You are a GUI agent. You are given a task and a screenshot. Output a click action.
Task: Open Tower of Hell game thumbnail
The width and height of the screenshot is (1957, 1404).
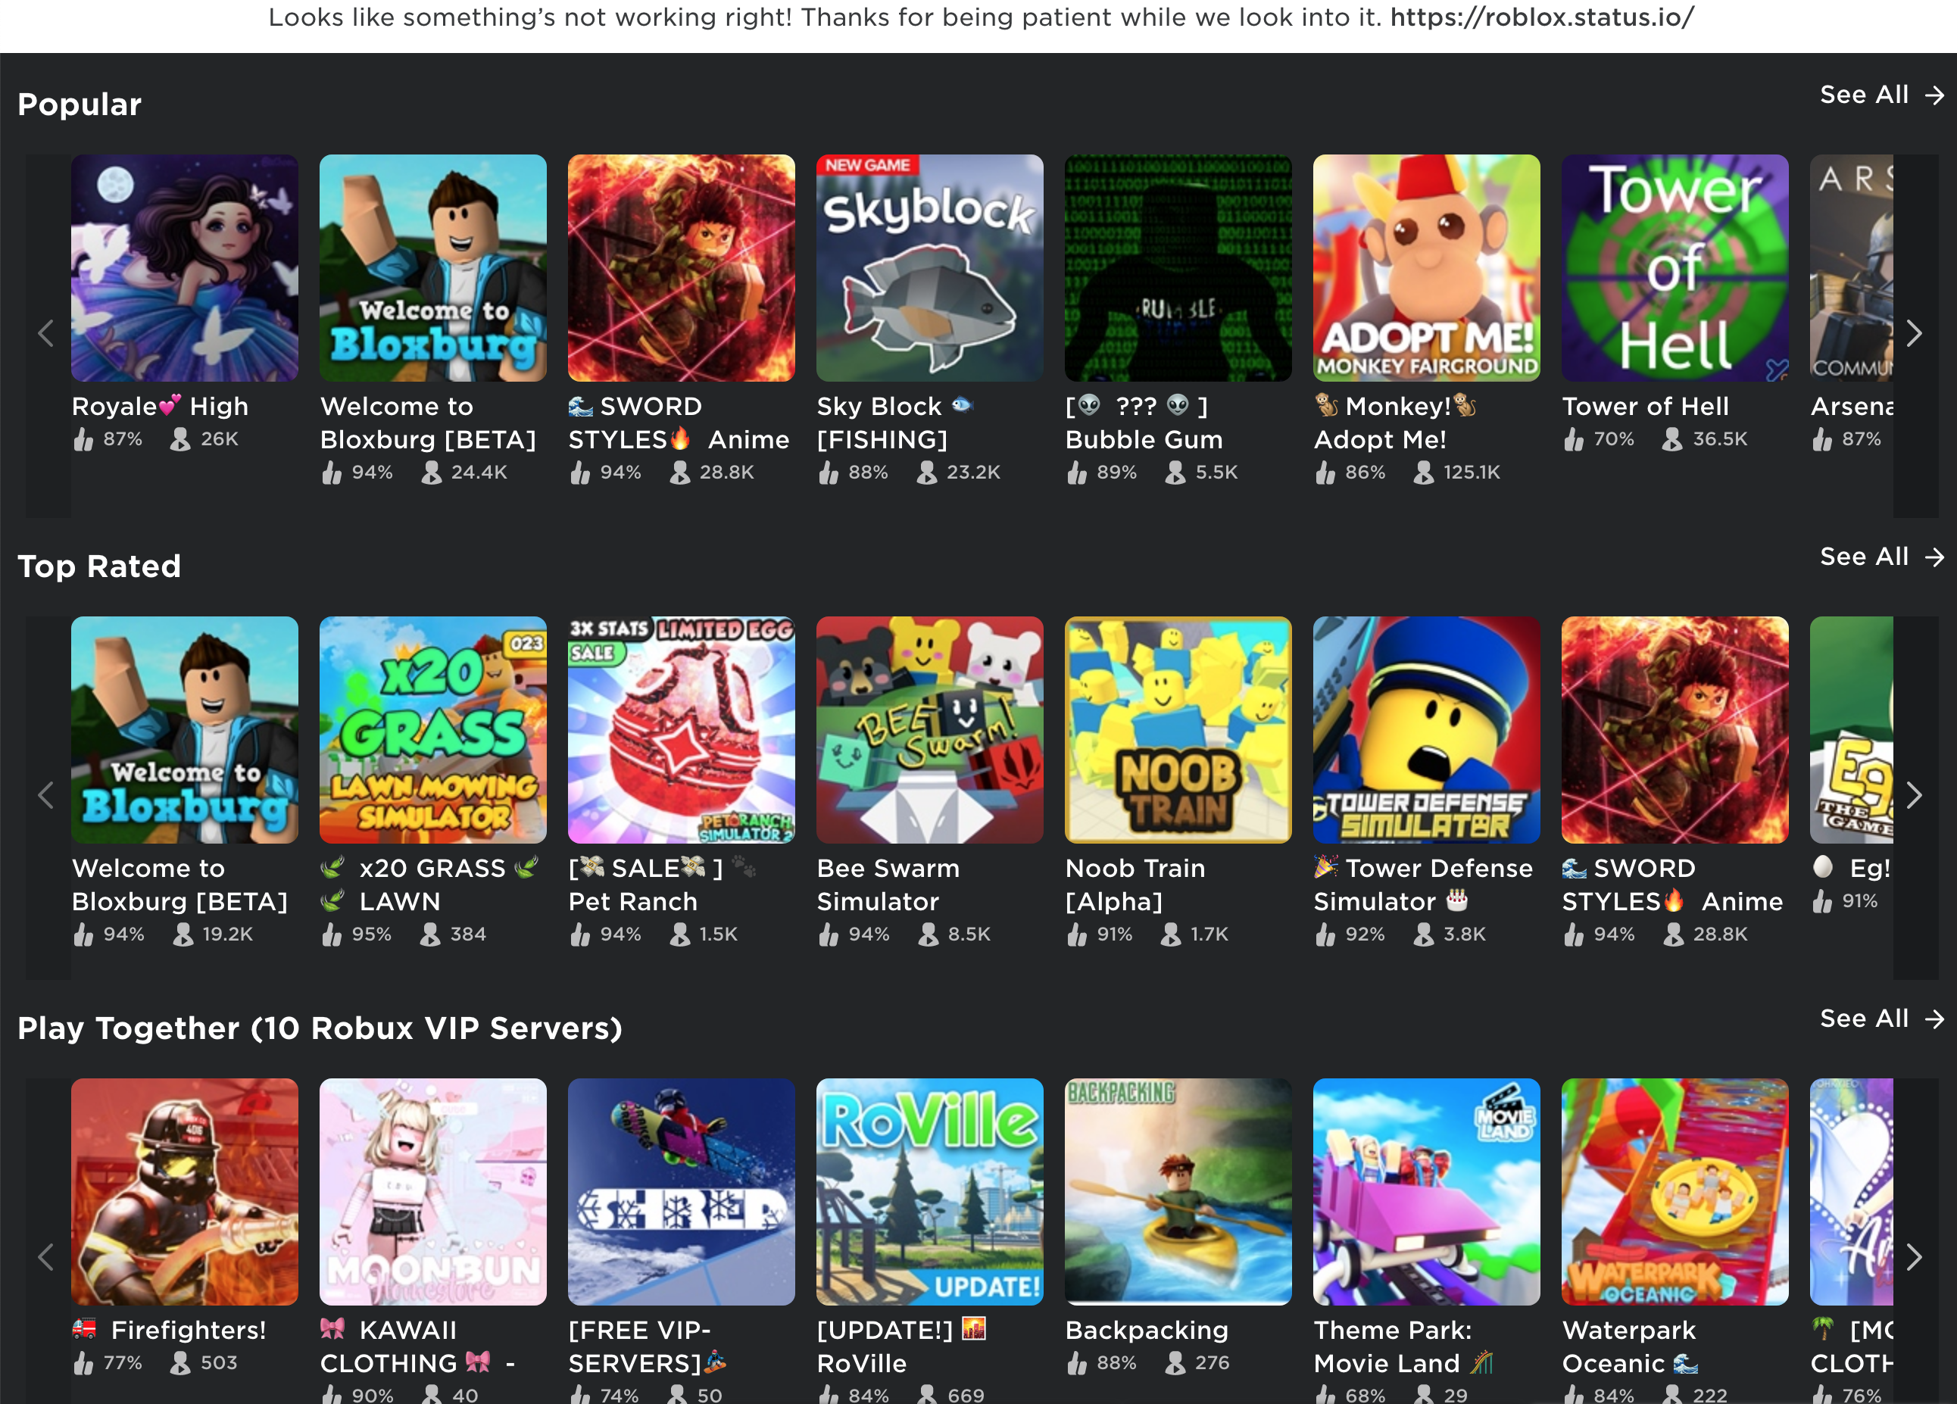(x=1674, y=268)
